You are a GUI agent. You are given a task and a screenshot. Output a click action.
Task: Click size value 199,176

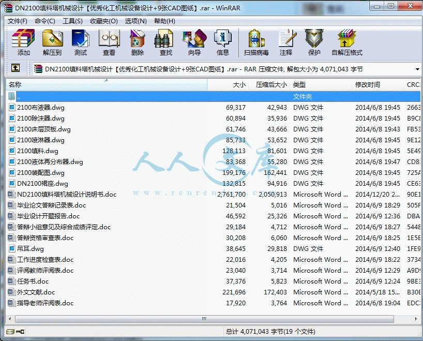[x=234, y=172]
